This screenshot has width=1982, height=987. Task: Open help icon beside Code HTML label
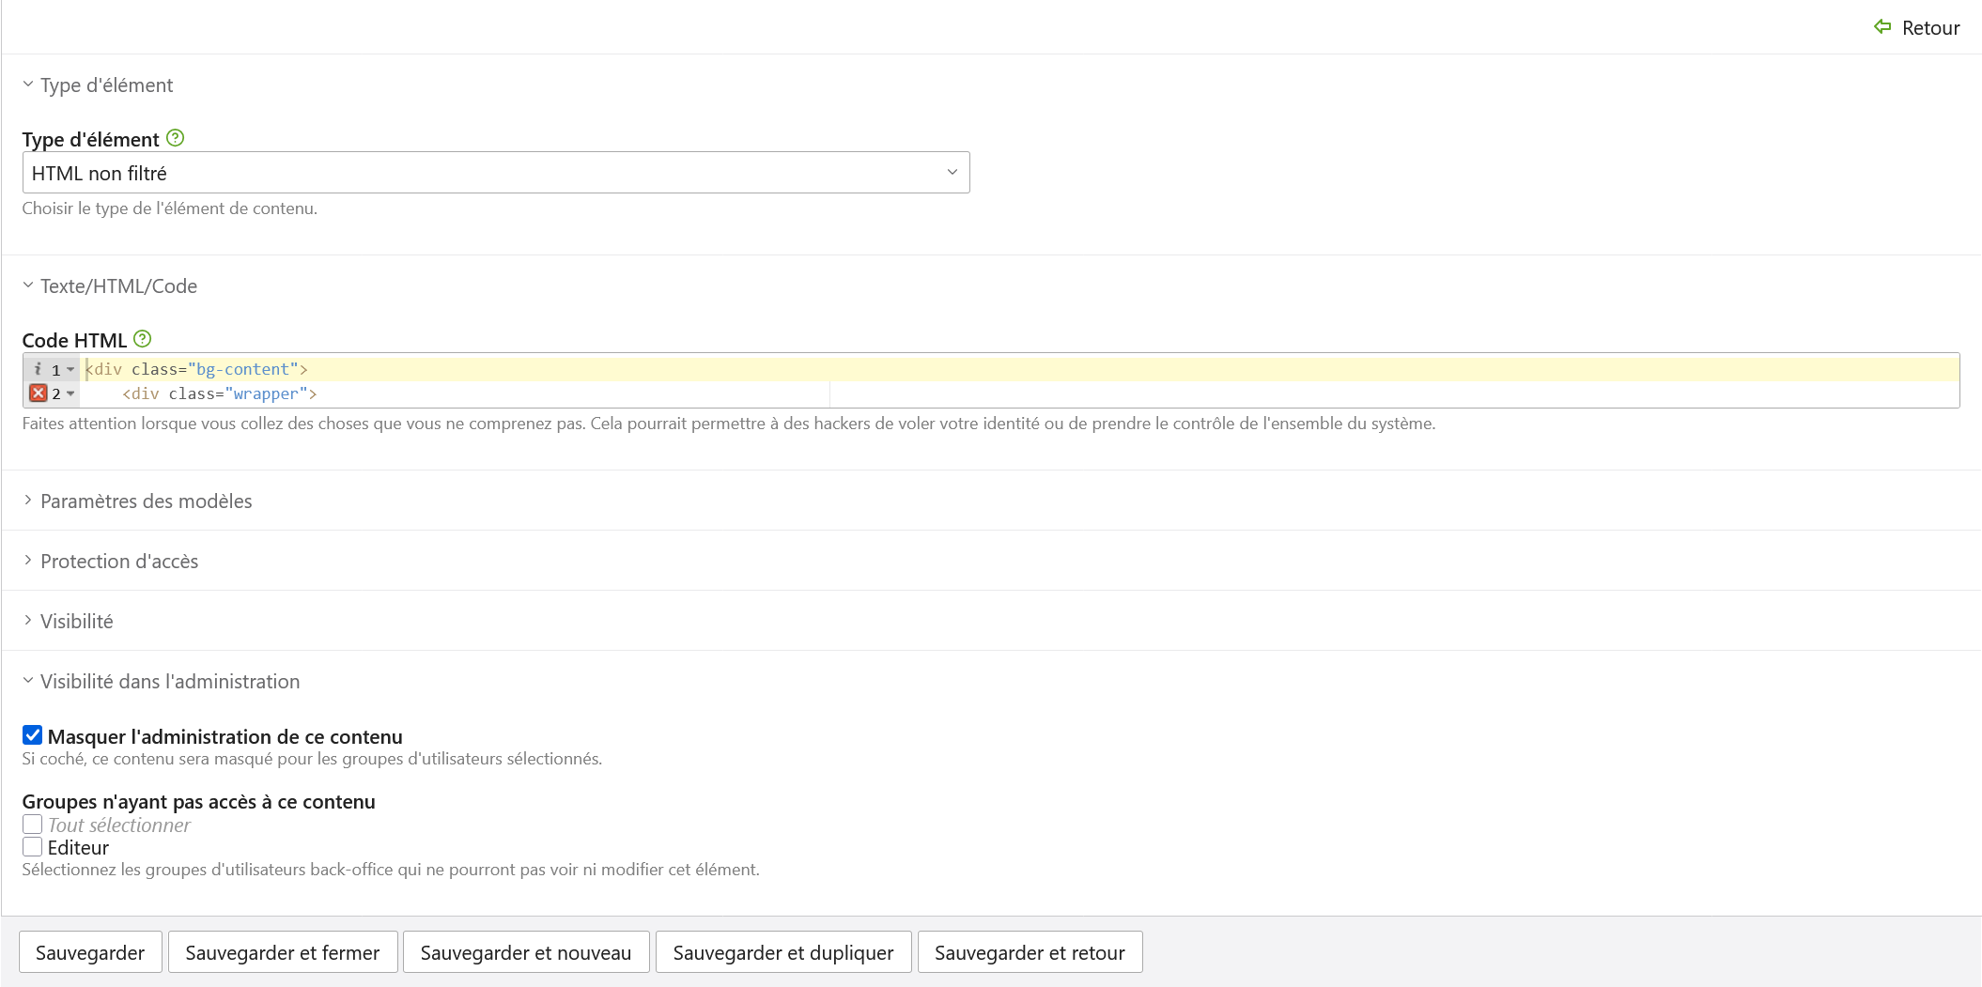point(143,339)
